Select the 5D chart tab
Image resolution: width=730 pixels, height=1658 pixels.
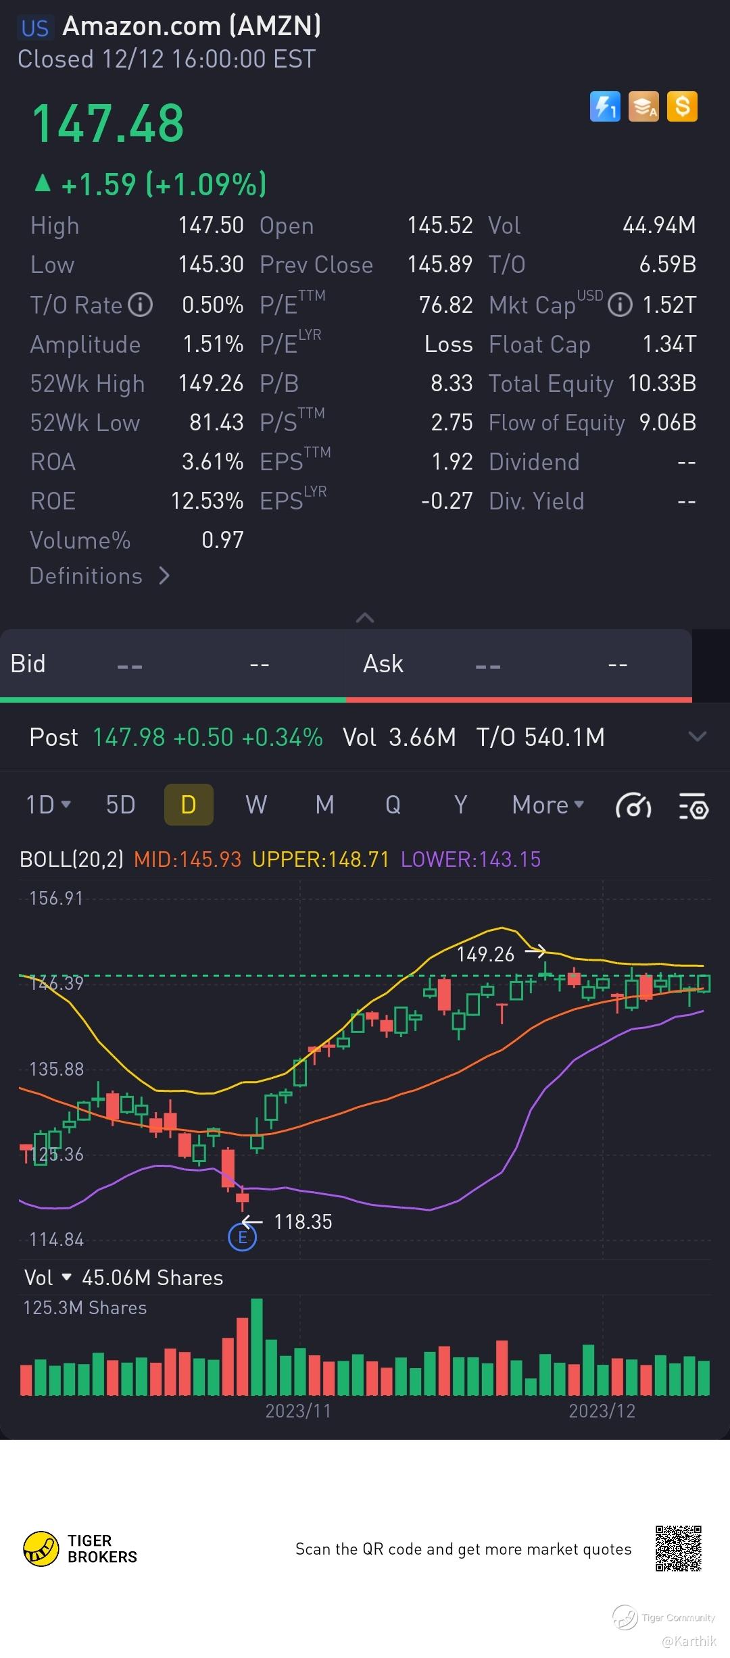120,805
